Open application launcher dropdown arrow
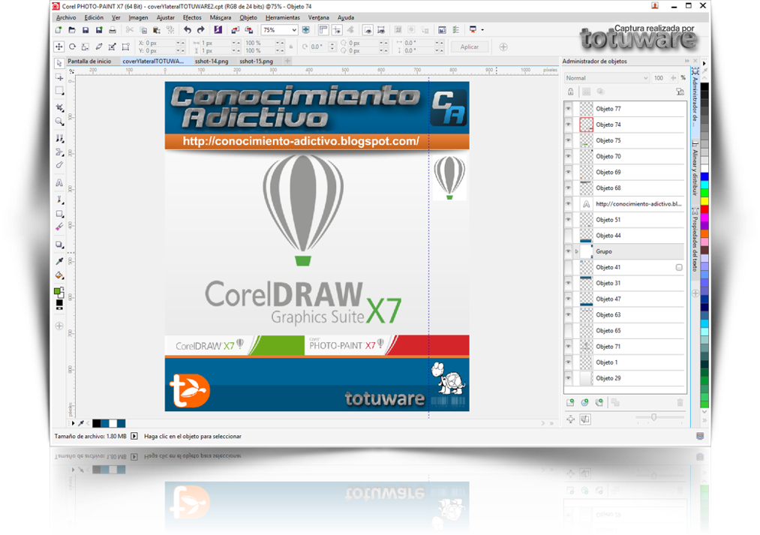 (x=482, y=30)
